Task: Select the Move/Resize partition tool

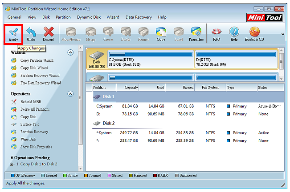Action: pyautogui.click(x=71, y=34)
